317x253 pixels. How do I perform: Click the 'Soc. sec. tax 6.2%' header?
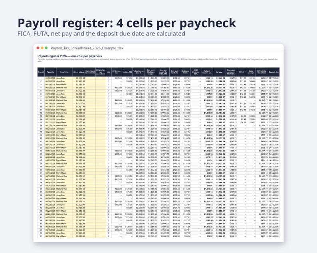pos(175,72)
